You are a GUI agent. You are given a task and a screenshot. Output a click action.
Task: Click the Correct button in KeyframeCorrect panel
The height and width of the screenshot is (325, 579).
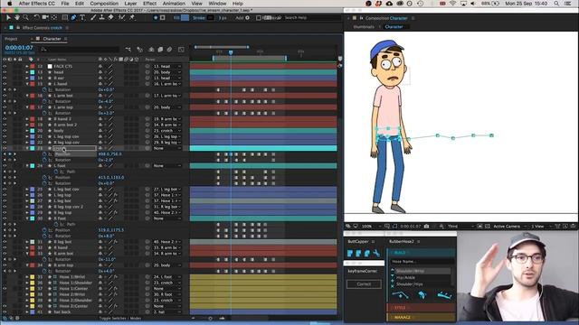(364, 284)
